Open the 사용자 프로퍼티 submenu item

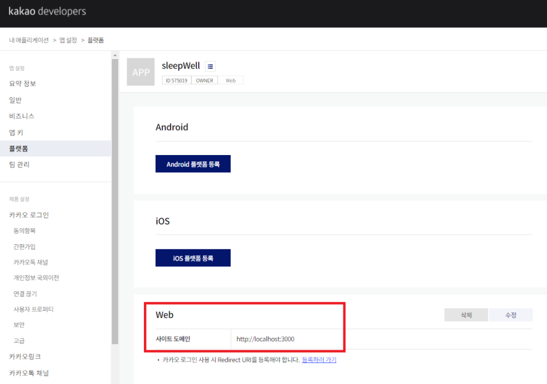33,310
